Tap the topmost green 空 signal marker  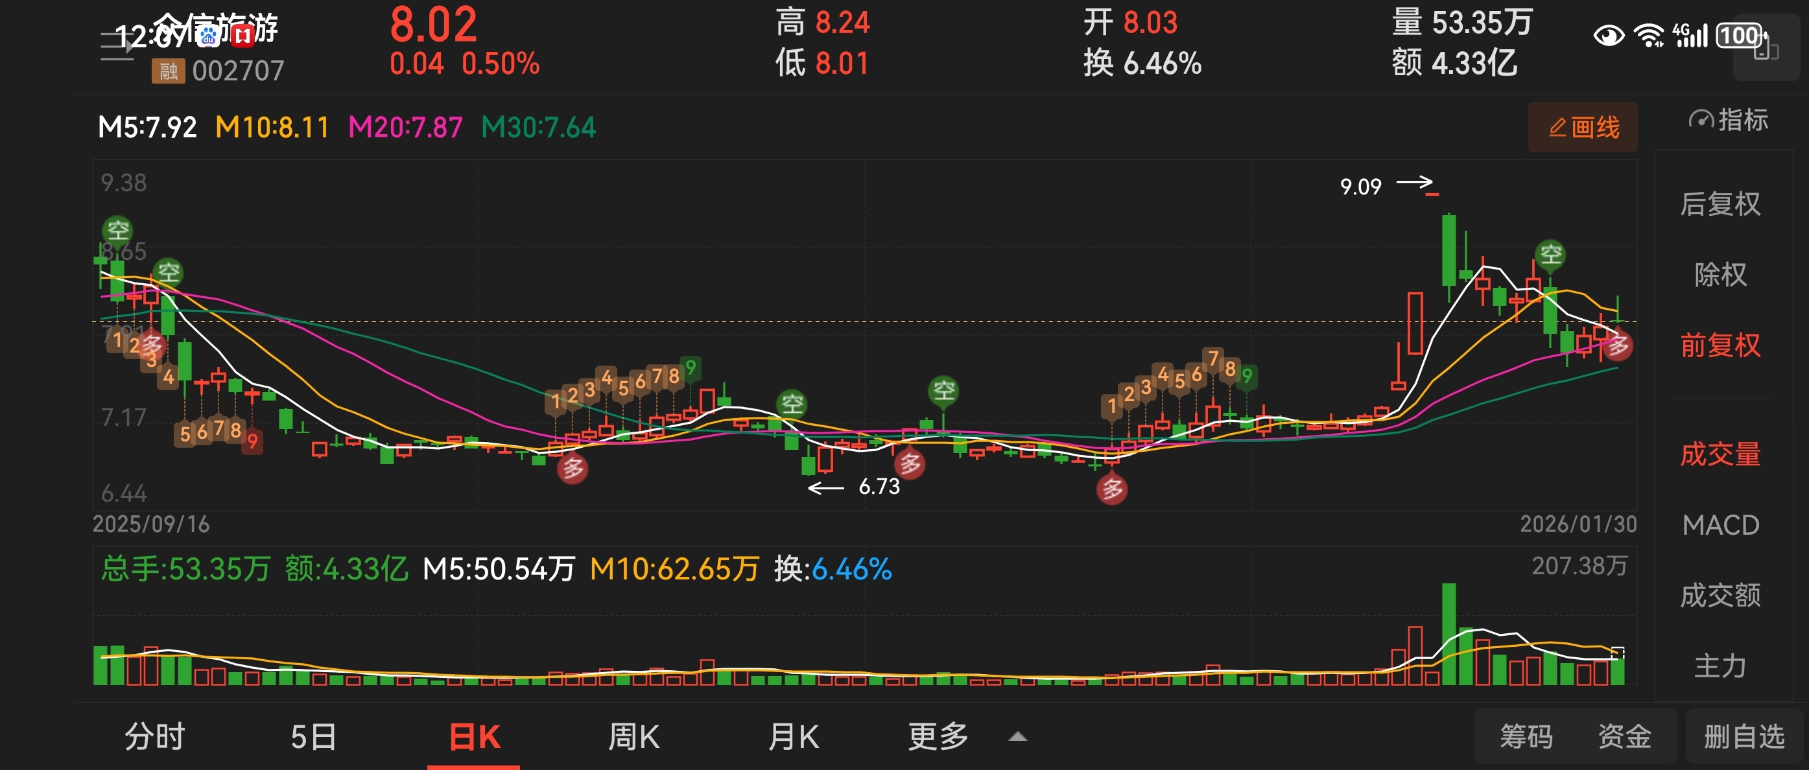[x=117, y=229]
